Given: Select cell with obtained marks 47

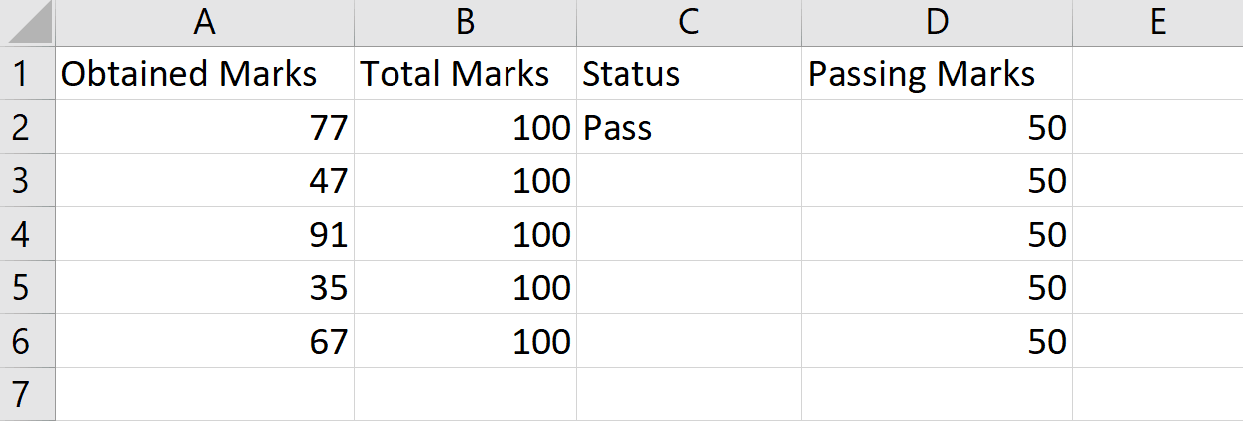Looking at the screenshot, I should (204, 180).
